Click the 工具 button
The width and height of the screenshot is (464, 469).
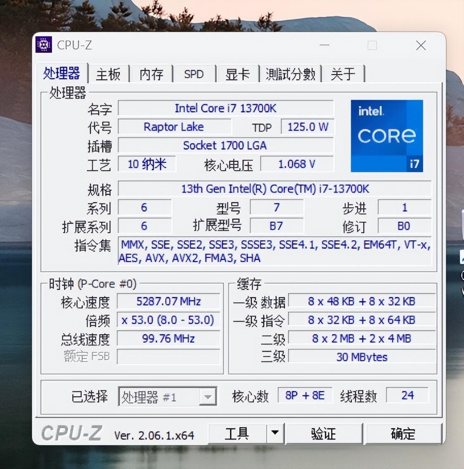(237, 433)
